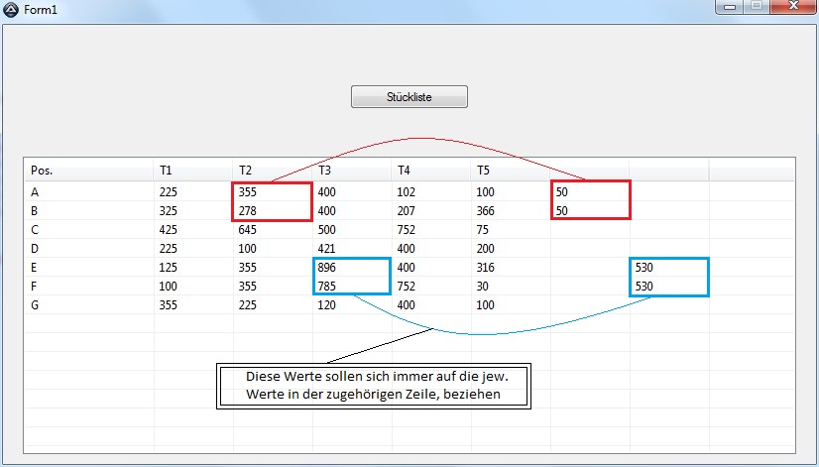Click the T2 column header
Screen dimensions: 819x467
coord(273,170)
